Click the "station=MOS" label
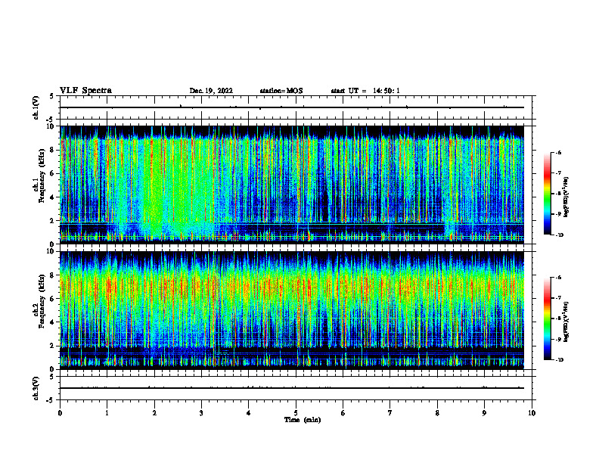The width and height of the screenshot is (599, 463). (x=281, y=91)
